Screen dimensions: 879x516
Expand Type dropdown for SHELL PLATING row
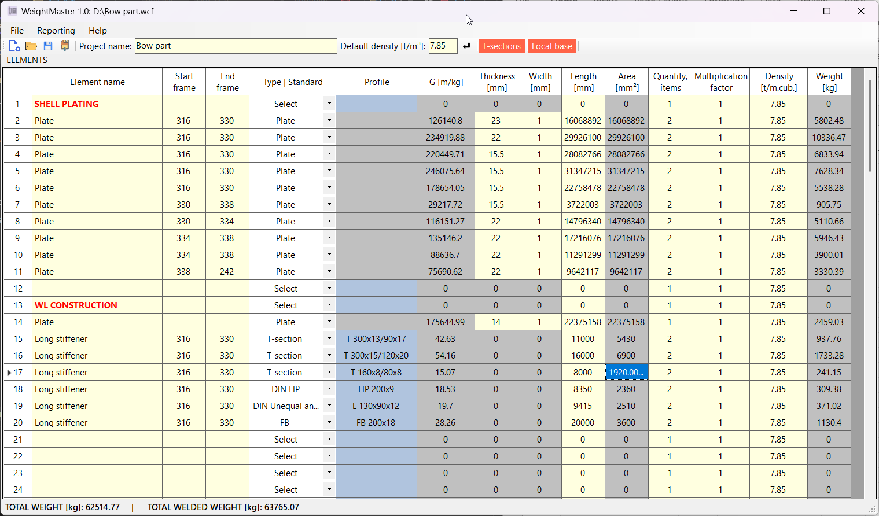[329, 104]
